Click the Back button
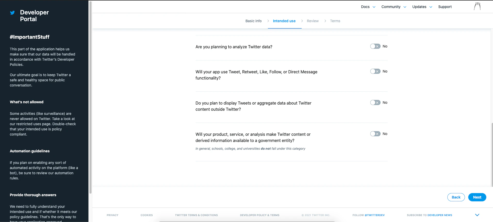Screen dimensions: 493x222 pos(456,197)
